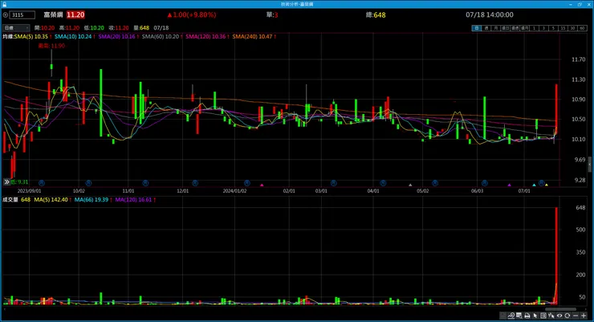Screen dimensions: 594x322
Task: Switch to the 週 (weekly) period tab
Action: pyautogui.click(x=486, y=28)
